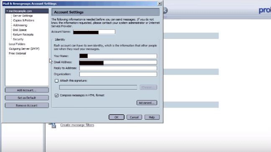Click the disabled Choose button
The image size is (271, 152).
(x=148, y=88)
